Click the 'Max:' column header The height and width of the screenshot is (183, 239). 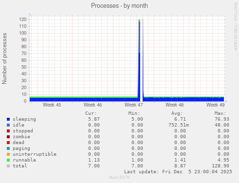click(220, 113)
